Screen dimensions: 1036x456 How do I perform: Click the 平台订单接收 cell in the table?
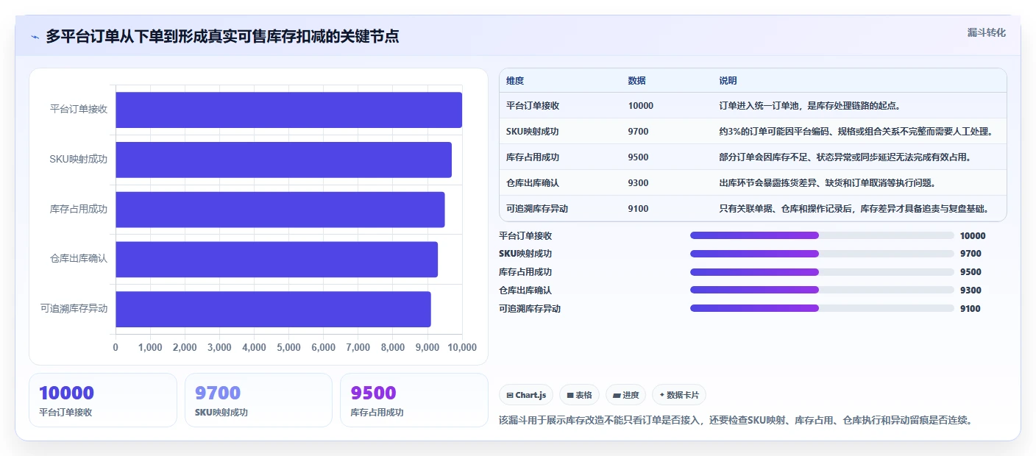(533, 106)
